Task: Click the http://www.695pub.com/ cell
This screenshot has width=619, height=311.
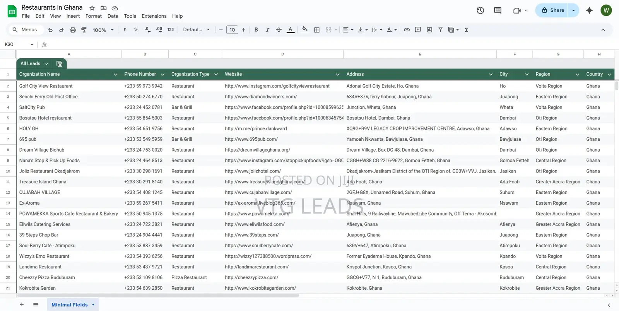Action: click(283, 139)
